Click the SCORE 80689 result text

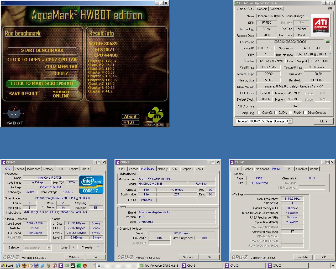pyautogui.click(x=103, y=44)
